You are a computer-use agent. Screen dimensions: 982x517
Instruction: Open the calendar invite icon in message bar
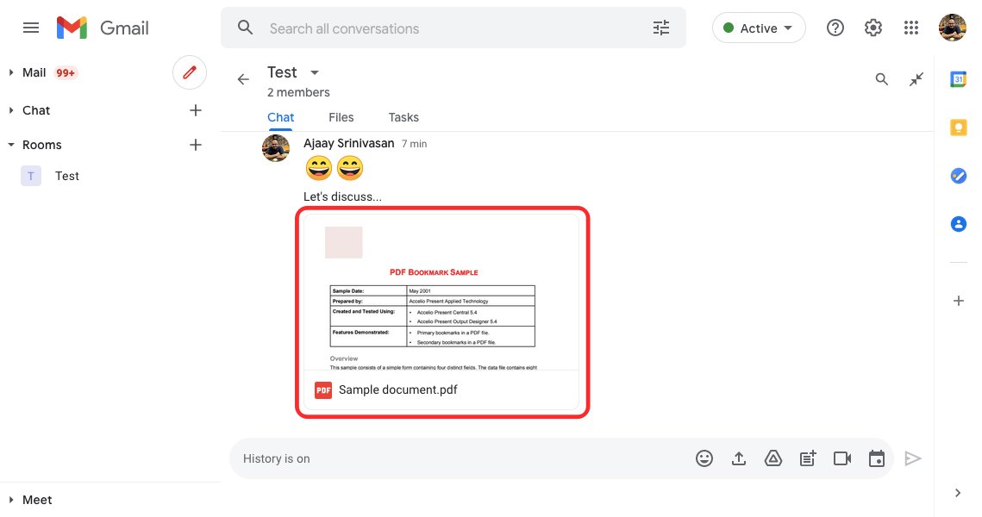click(877, 458)
